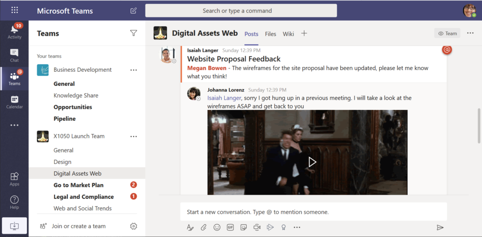
Task: Compose a new chat with pencil icon
Action: [x=133, y=11]
